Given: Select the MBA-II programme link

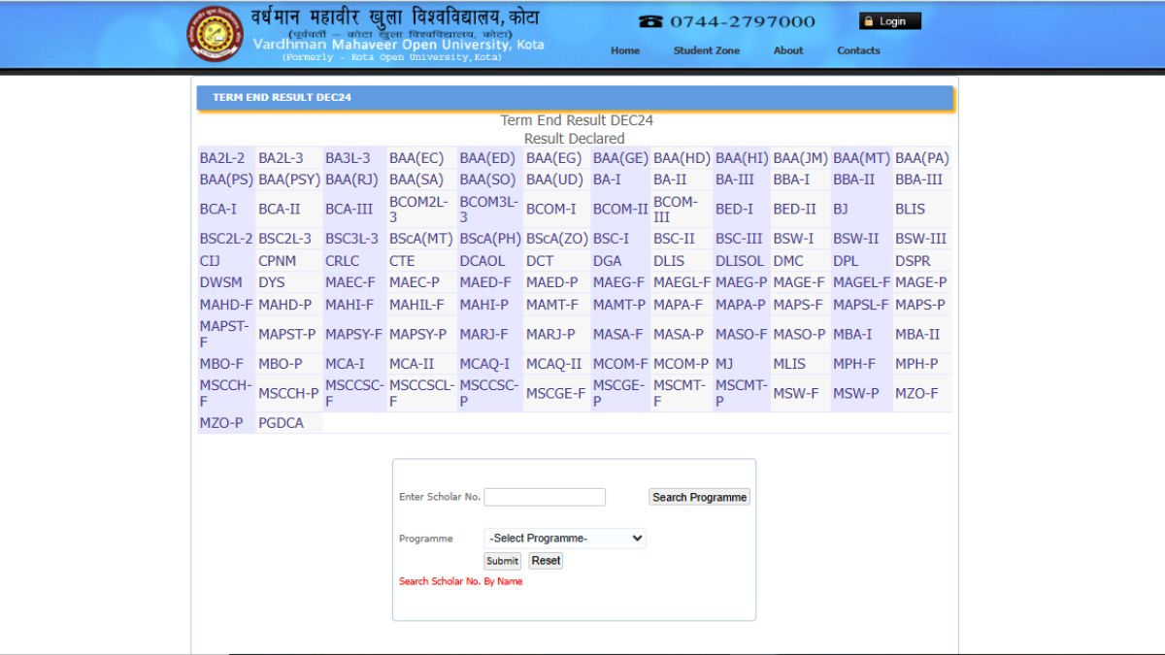Looking at the screenshot, I should (x=916, y=334).
